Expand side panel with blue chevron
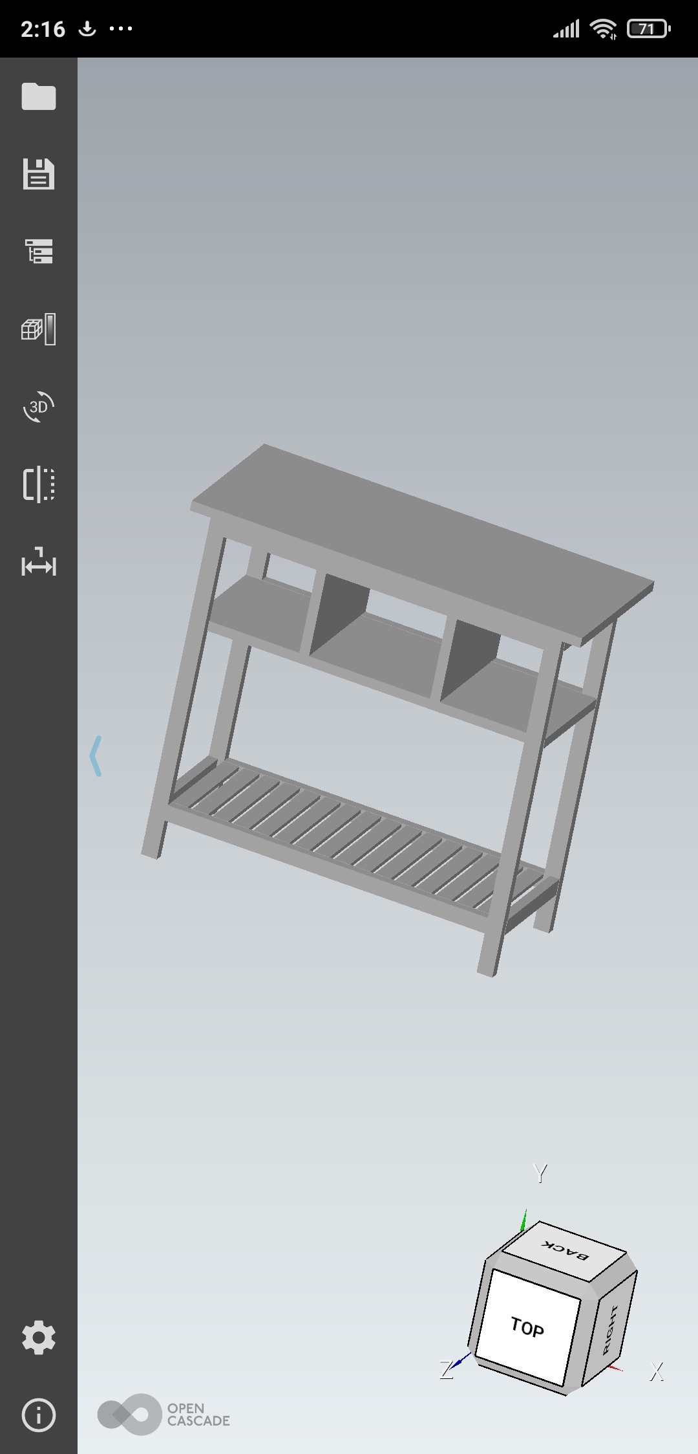Image resolution: width=698 pixels, height=1454 pixels. (x=96, y=755)
